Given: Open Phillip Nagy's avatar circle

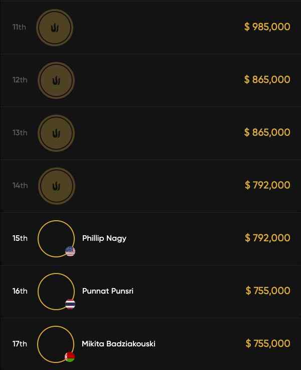Looking at the screenshot, I should point(56,238).
